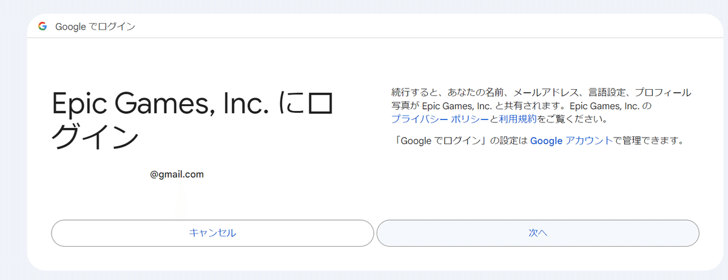Click the Google でログイン header title
Viewport: 728px width, 280px height.
coord(95,27)
